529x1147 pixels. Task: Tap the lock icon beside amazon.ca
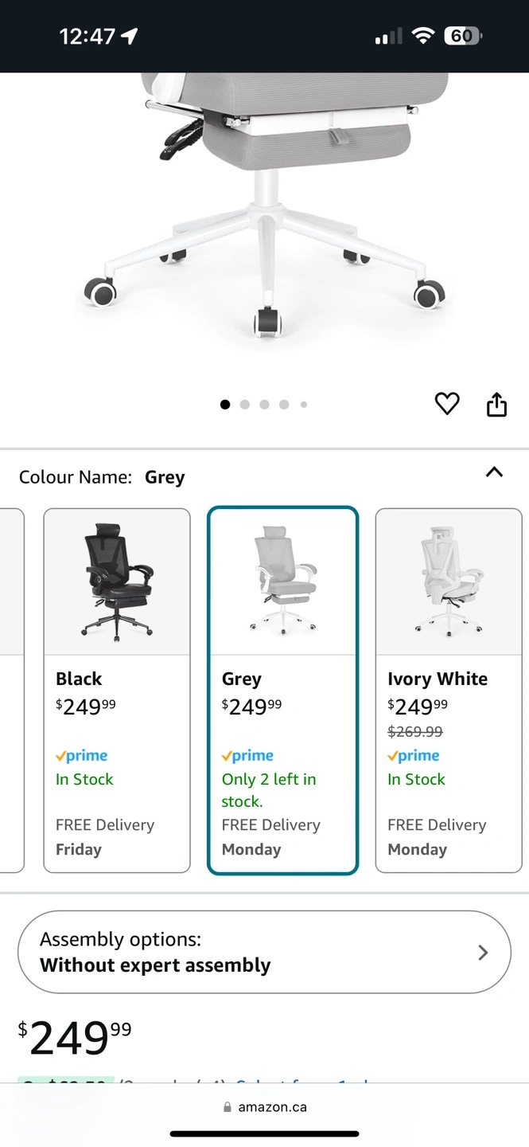point(228,1107)
